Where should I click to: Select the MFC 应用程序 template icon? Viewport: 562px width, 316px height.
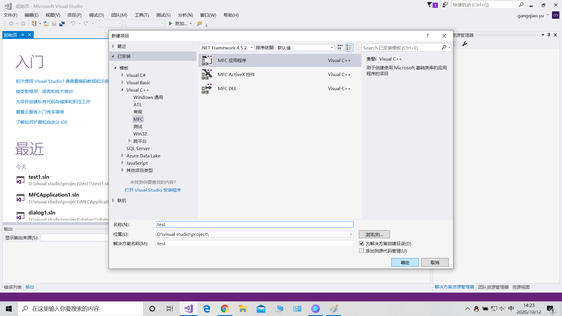207,60
